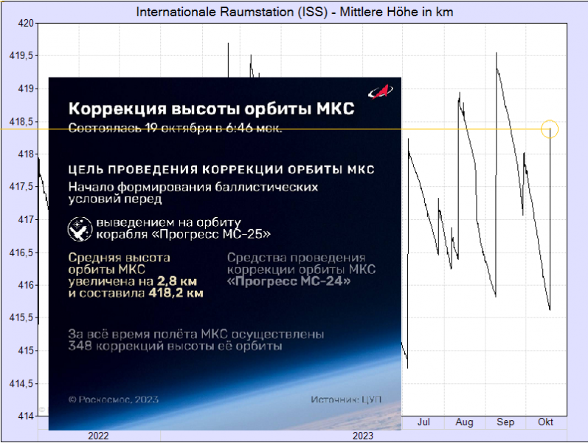This screenshot has width=588, height=443.
Task: Click the heading 'Коррекция высоты орбиты МКС'
Action: click(x=211, y=109)
